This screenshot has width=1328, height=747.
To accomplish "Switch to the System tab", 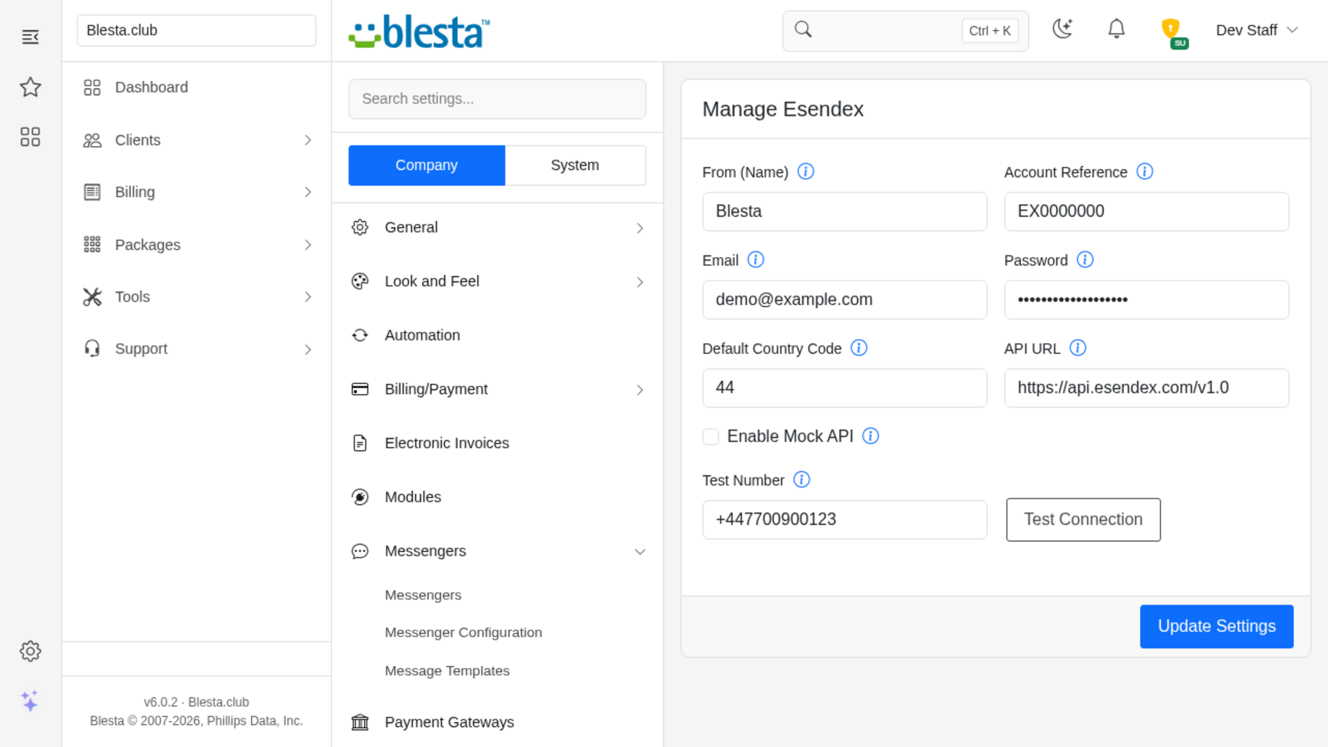I will [x=575, y=165].
